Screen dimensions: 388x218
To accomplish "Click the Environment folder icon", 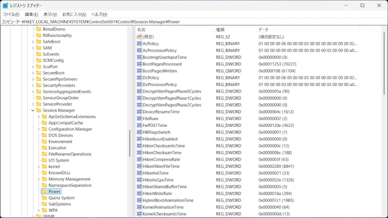I will pos(44,141).
